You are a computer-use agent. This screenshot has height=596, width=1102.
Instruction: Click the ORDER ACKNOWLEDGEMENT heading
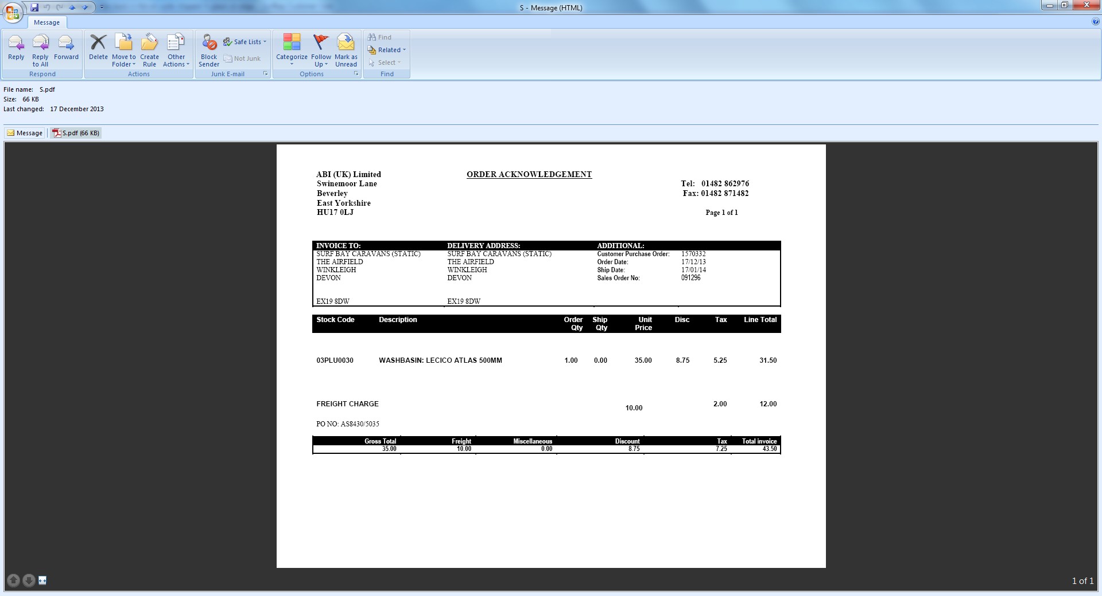(529, 174)
